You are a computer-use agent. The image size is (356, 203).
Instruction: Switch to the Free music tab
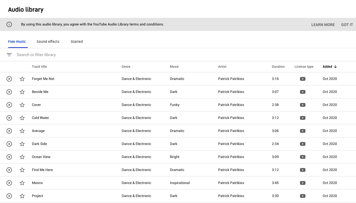click(17, 41)
